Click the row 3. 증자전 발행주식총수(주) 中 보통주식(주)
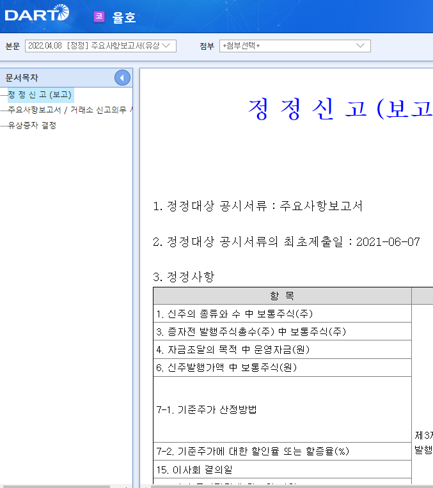The image size is (433, 488). 283,332
